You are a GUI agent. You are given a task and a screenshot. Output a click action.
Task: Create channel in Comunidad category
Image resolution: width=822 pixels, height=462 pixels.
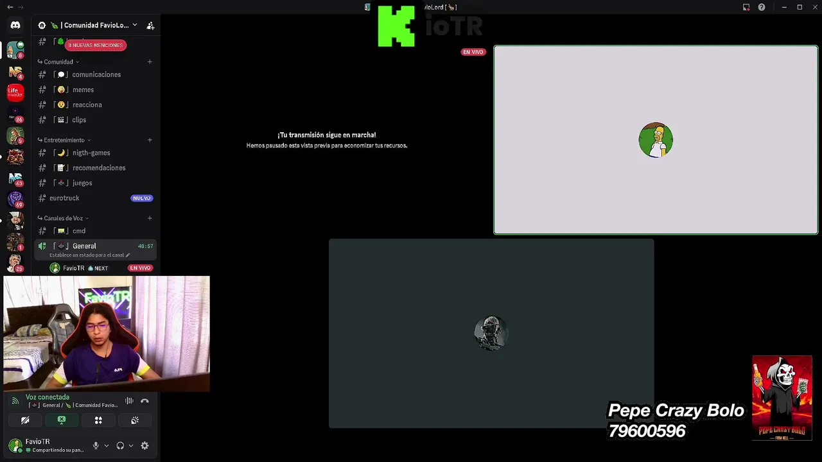point(150,62)
